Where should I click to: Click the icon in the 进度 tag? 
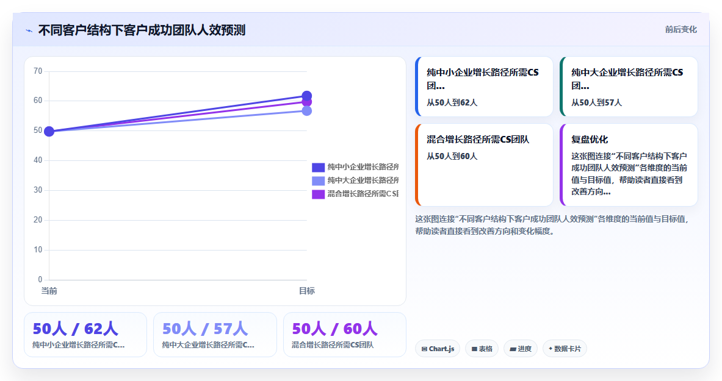[513, 349]
